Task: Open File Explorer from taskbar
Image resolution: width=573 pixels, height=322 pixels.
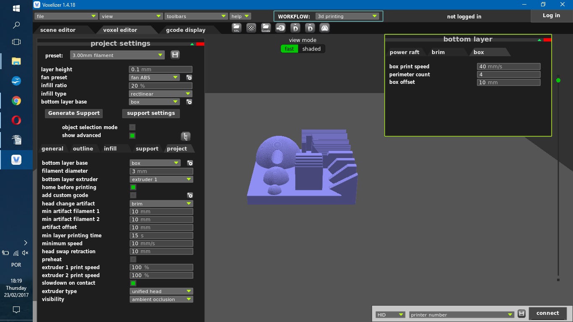Action: pos(16,61)
